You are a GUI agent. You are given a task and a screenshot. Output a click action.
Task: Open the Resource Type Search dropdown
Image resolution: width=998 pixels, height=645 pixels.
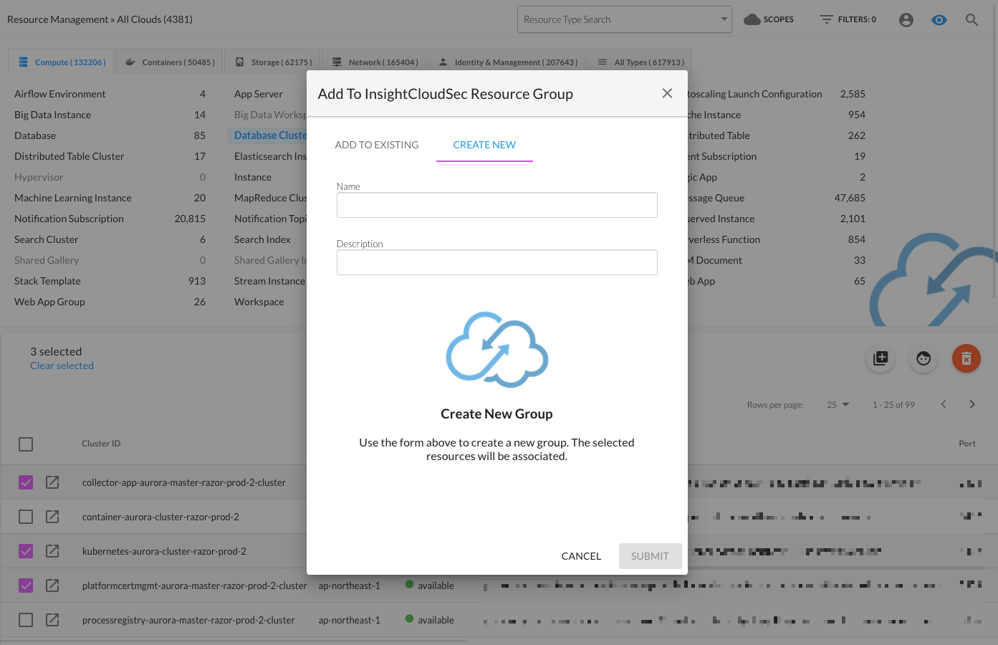624,19
